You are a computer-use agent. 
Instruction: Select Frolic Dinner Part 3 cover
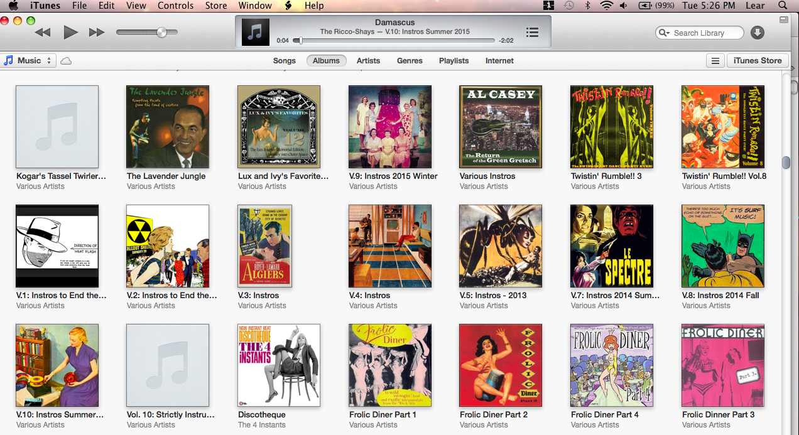pyautogui.click(x=723, y=365)
